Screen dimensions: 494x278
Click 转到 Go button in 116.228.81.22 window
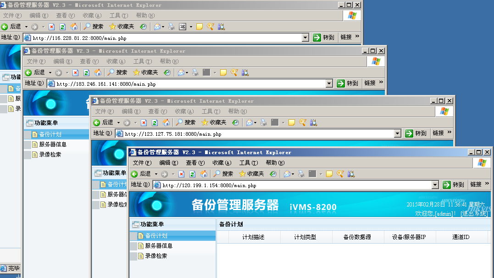click(323, 38)
